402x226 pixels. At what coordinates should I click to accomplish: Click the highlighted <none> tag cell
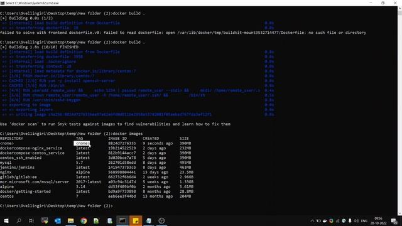point(82,143)
